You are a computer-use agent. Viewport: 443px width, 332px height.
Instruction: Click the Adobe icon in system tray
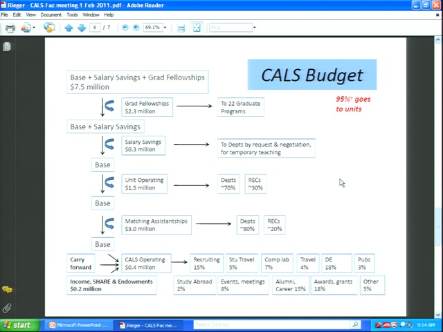[x=379, y=325]
